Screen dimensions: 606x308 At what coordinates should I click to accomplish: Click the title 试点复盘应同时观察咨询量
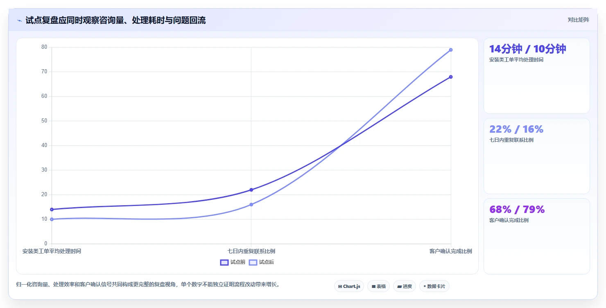click(x=115, y=20)
